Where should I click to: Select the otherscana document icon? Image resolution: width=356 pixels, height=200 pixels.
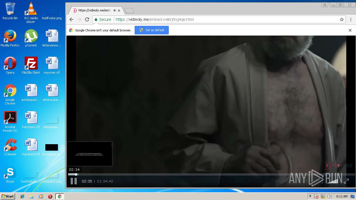tap(52, 93)
